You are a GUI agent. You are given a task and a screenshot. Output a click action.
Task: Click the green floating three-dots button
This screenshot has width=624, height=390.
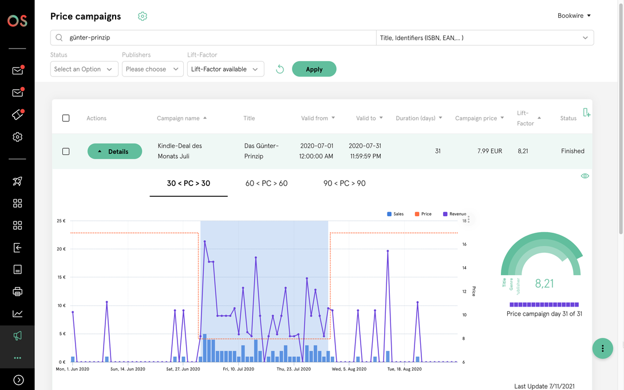[x=602, y=348]
